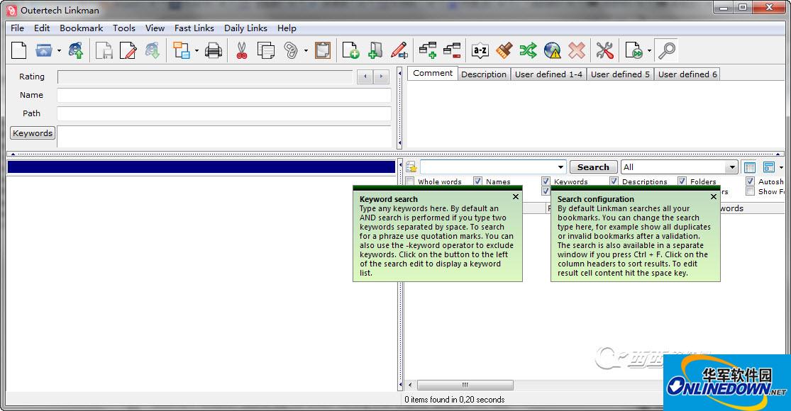Open the Tools menu

[123, 28]
